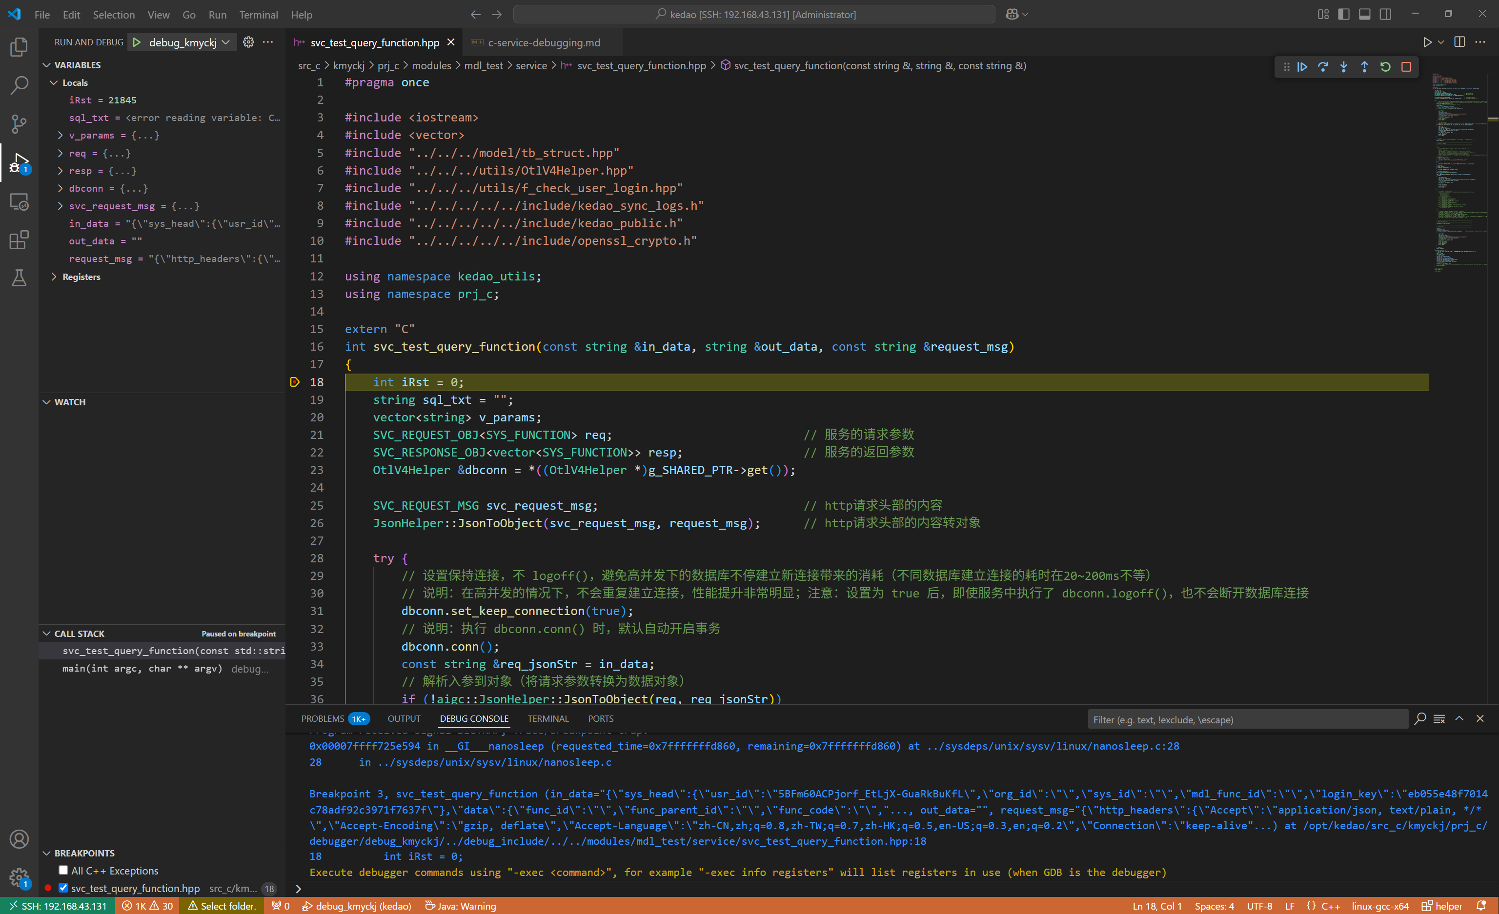
Task: Expand the Registers scope
Action: [54, 277]
